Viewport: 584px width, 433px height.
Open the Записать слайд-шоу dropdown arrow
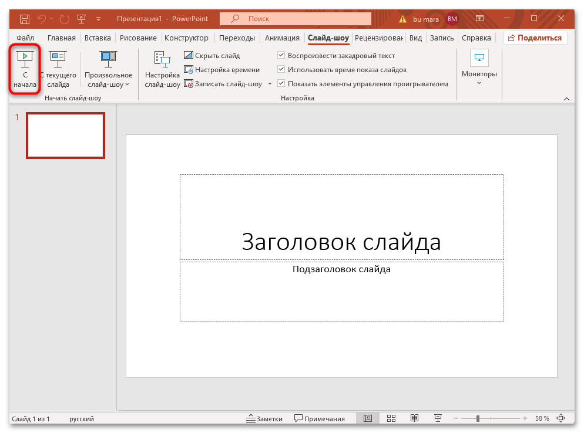click(x=270, y=83)
